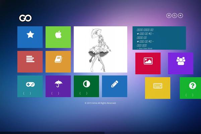Click the 2015 All Rights Reserved text
The width and height of the screenshot is (201, 134).
(x=100, y=103)
